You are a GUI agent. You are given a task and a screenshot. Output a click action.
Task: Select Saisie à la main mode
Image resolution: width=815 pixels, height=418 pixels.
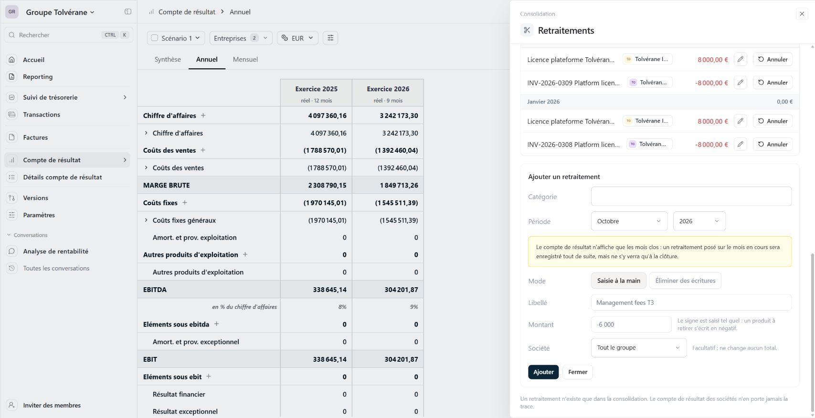(619, 281)
